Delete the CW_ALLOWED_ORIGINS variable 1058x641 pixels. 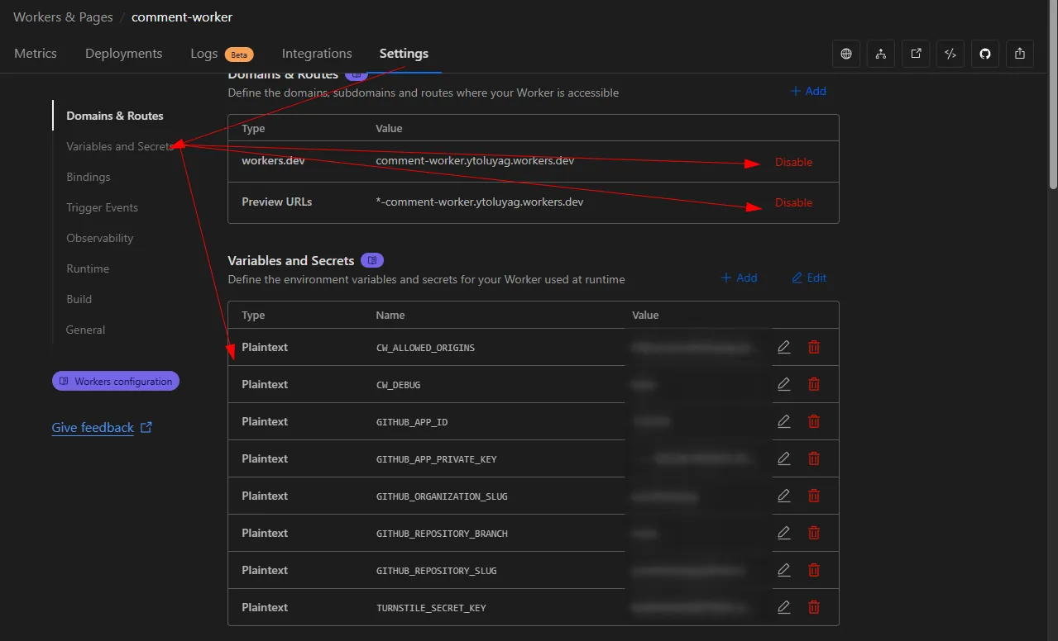814,347
